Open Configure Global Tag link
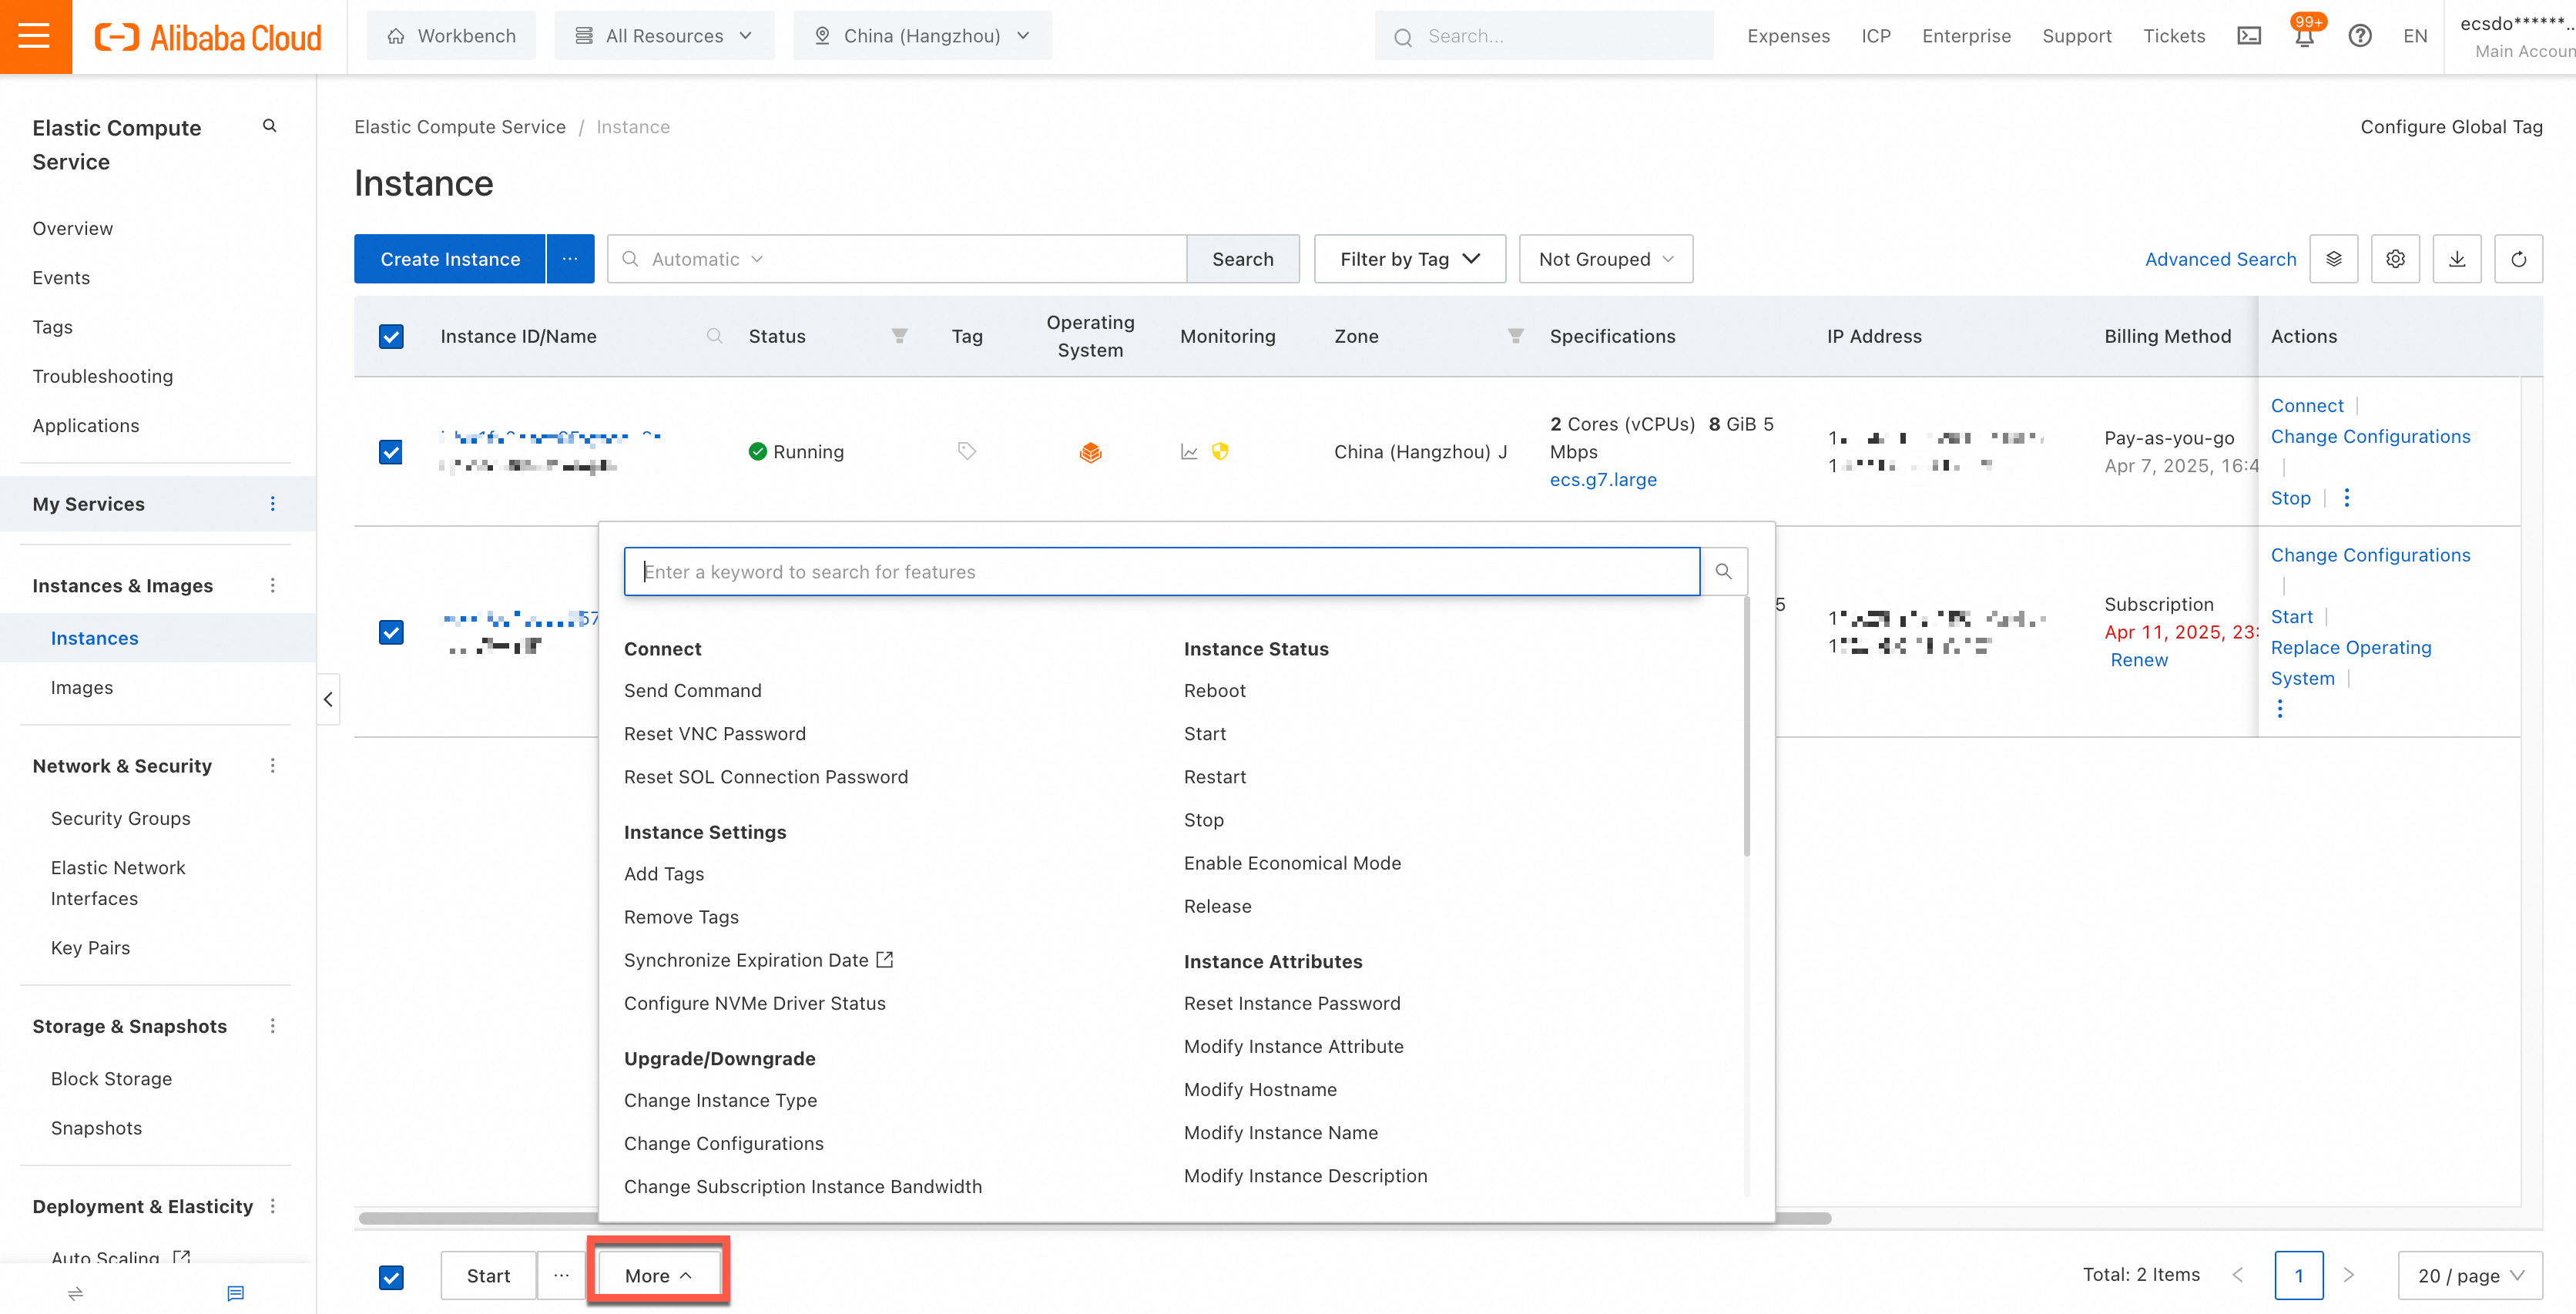 (2451, 127)
